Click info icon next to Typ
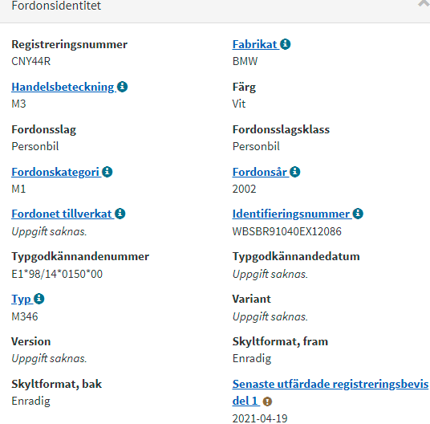Image resolution: width=430 pixels, height=424 pixels. [39, 299]
